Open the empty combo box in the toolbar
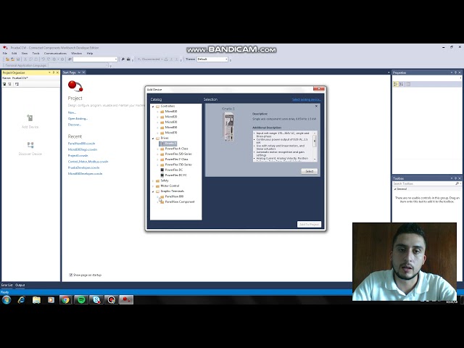 95,59
